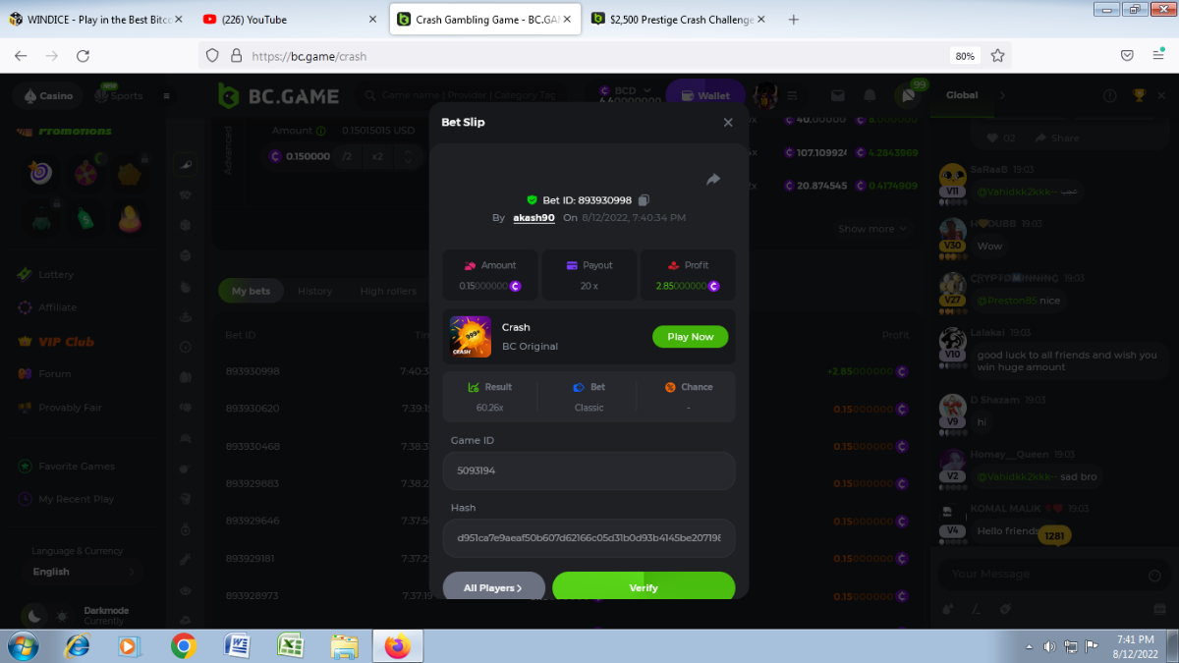Click the share arrow in Bet Slip
This screenshot has height=663, width=1179.
[713, 179]
